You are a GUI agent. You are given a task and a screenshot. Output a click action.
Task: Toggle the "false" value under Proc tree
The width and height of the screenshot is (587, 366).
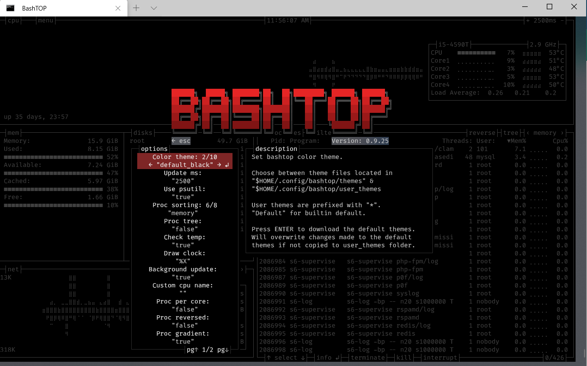coord(185,229)
